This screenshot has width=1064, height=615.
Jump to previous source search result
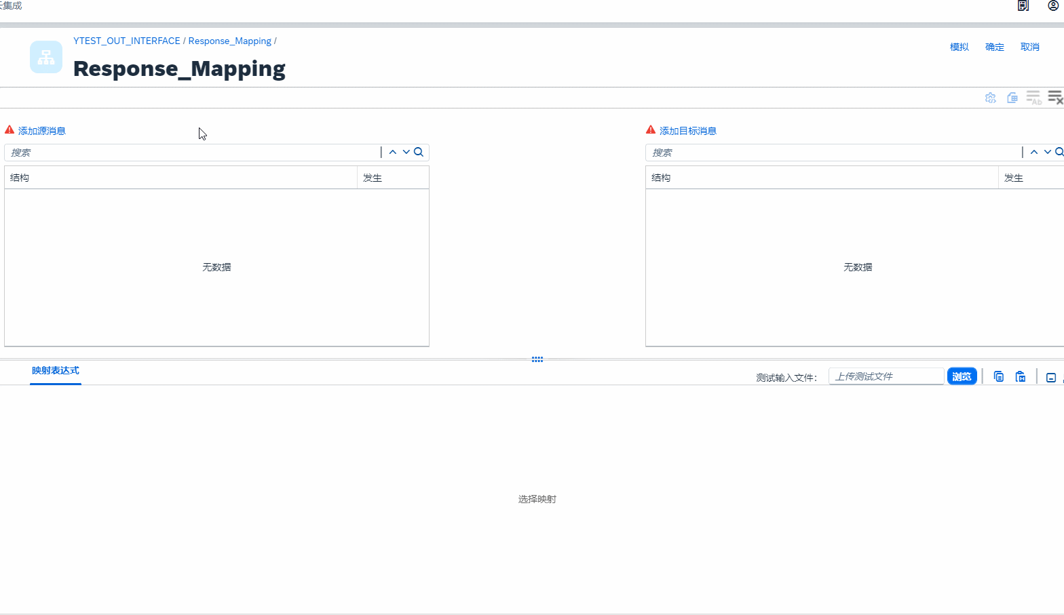(392, 153)
